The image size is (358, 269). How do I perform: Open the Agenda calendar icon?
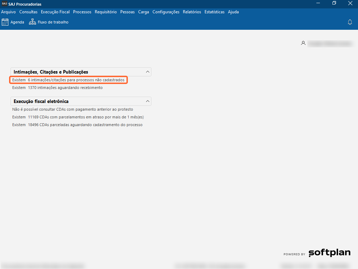coord(5,22)
